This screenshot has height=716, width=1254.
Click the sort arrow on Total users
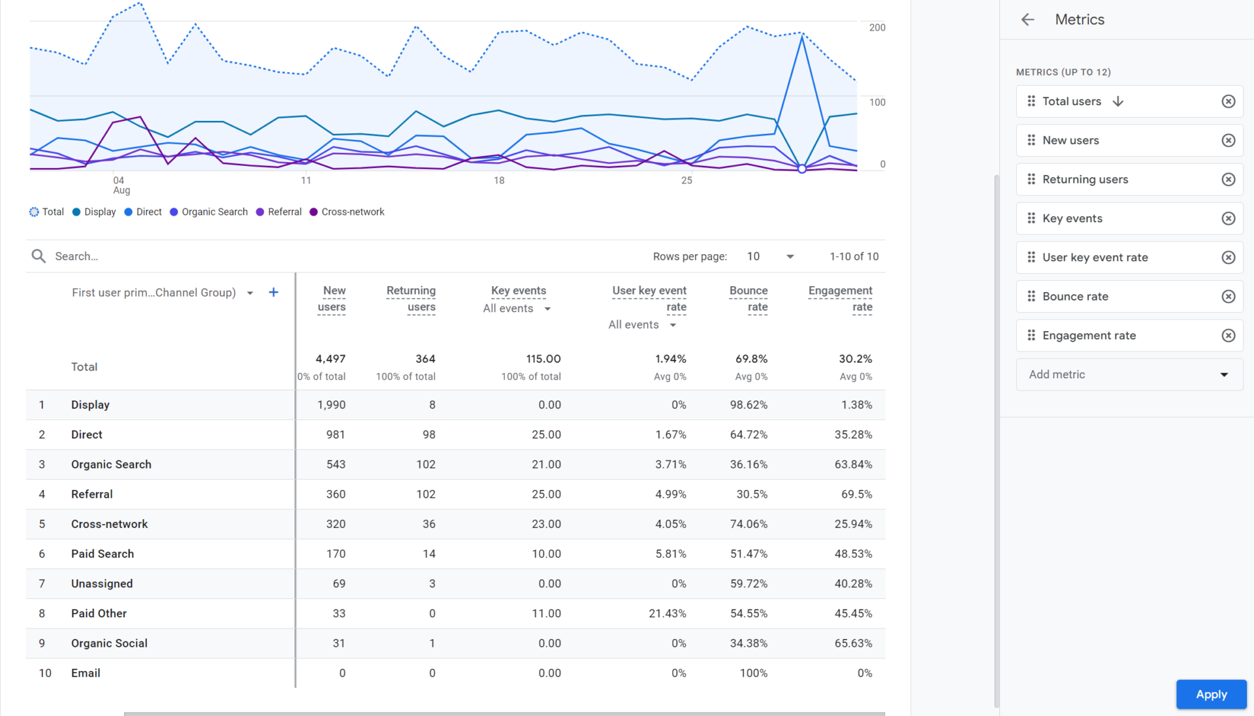pyautogui.click(x=1119, y=101)
